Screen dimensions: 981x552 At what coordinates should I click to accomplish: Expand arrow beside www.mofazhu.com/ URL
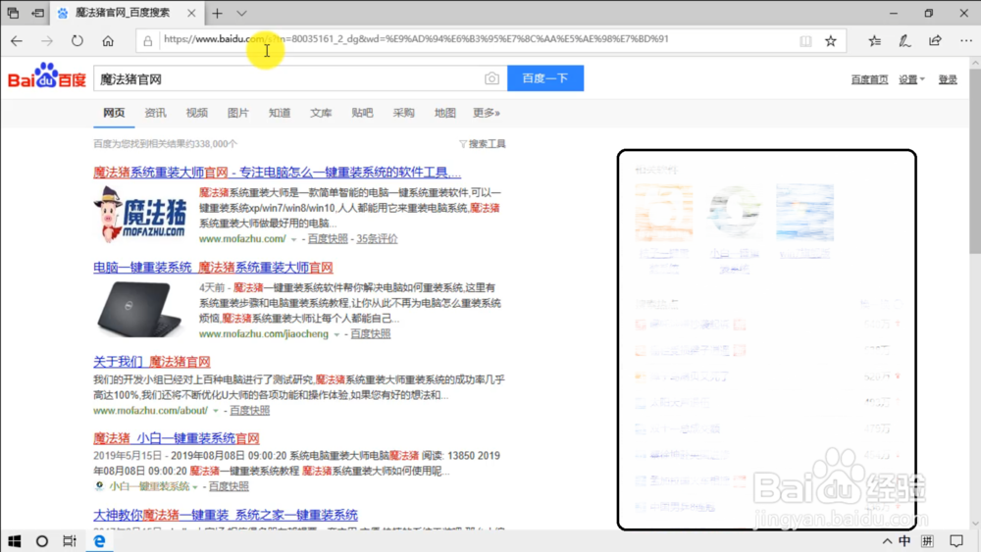tap(293, 239)
